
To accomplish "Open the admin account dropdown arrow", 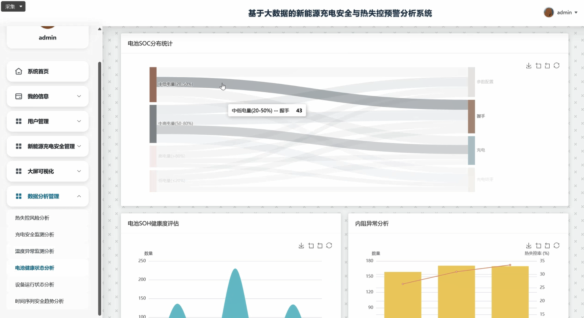I will (x=576, y=12).
